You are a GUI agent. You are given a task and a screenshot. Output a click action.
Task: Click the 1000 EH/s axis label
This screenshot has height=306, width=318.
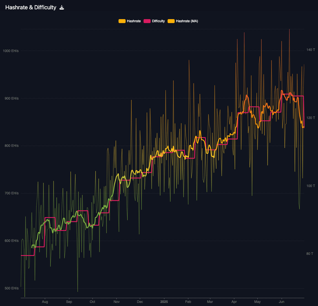coord(10,51)
